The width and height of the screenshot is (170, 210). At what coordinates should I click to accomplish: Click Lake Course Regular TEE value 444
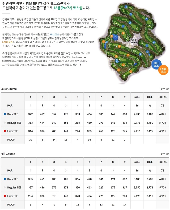point(42,123)
